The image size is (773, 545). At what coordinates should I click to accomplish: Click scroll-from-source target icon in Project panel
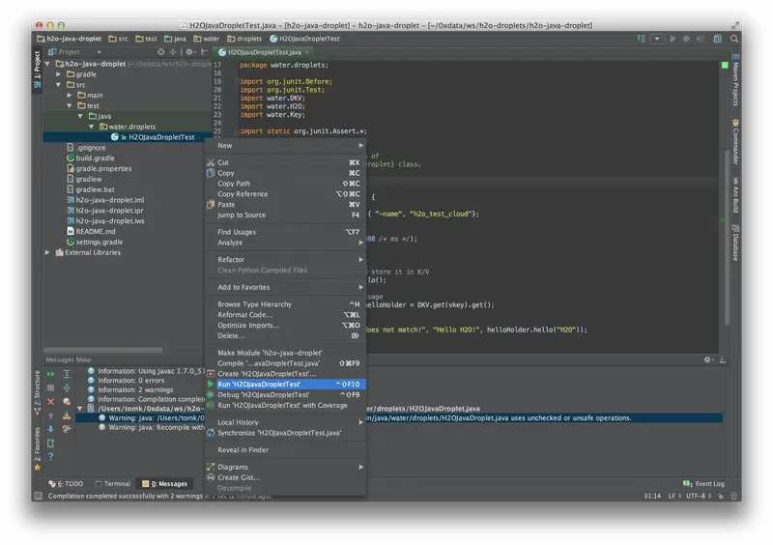click(161, 52)
